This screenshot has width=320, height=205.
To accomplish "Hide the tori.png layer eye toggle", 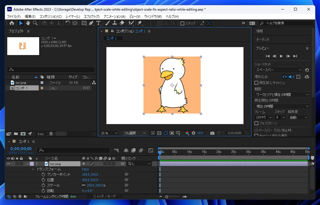I will tap(8, 164).
